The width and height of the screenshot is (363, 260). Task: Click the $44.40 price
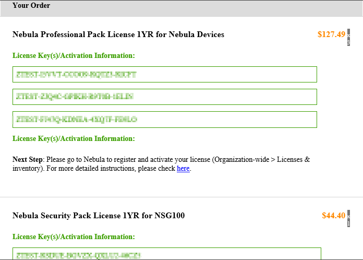tap(334, 216)
